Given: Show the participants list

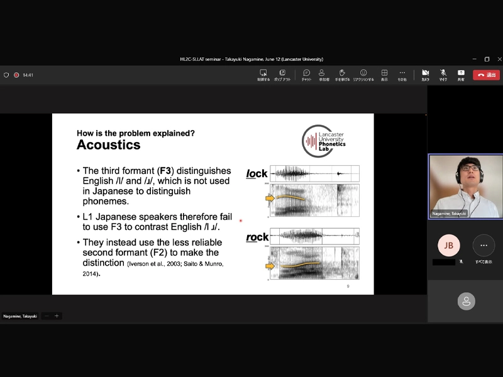Looking at the screenshot, I should click(323, 74).
